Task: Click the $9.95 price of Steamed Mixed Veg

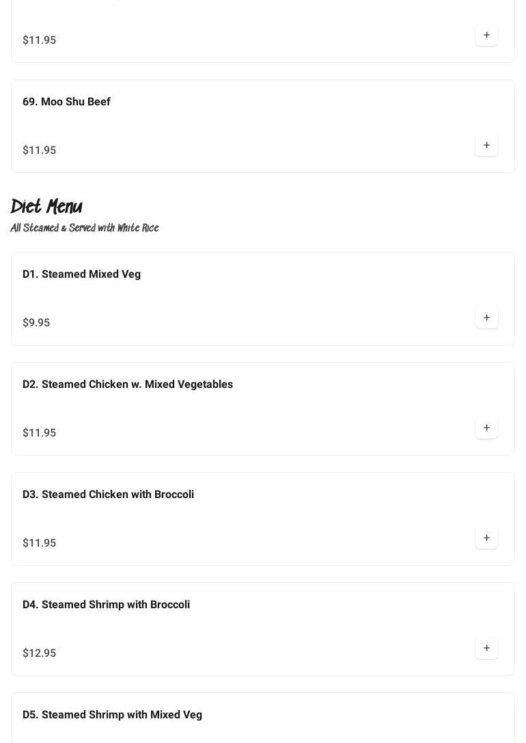Action: coord(36,323)
